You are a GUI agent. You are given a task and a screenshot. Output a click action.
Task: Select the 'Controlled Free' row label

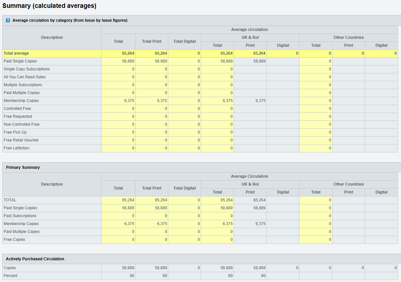[17, 109]
